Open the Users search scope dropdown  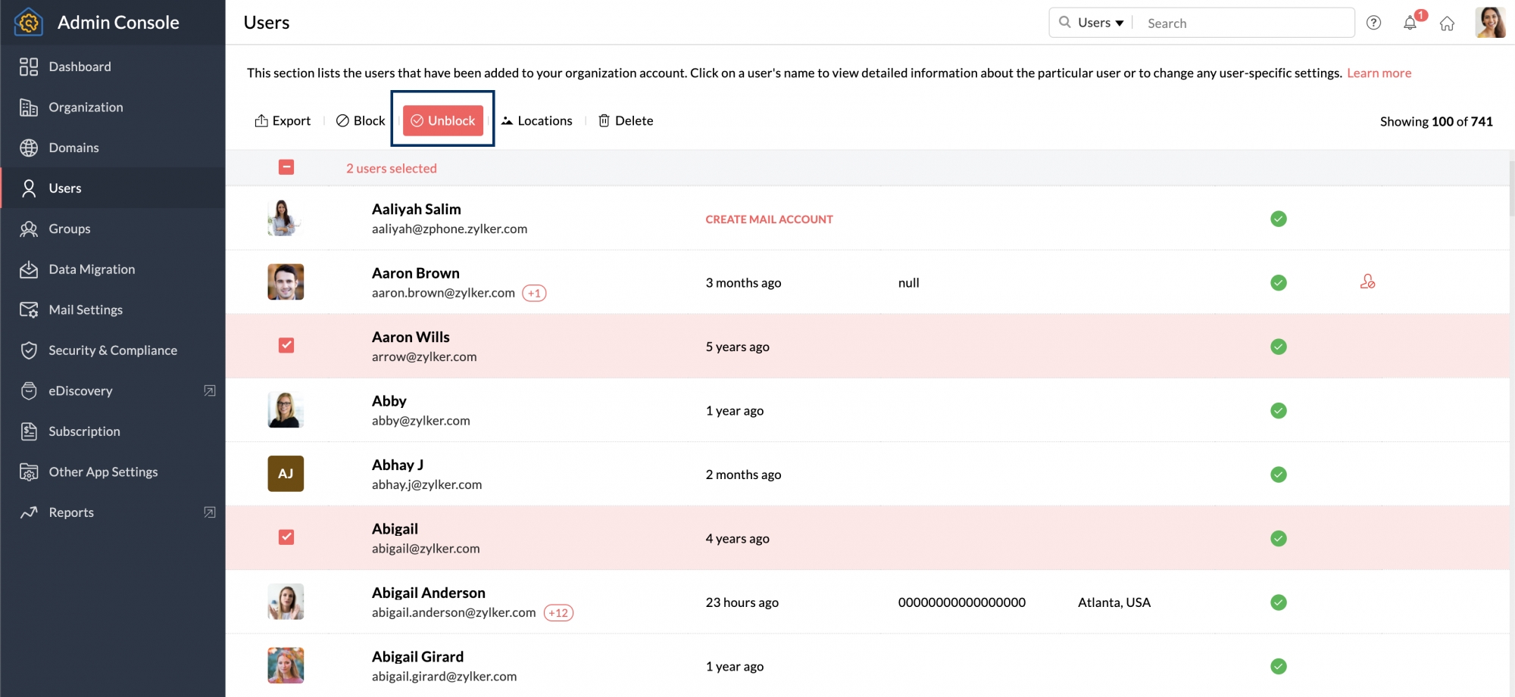pos(1101,23)
